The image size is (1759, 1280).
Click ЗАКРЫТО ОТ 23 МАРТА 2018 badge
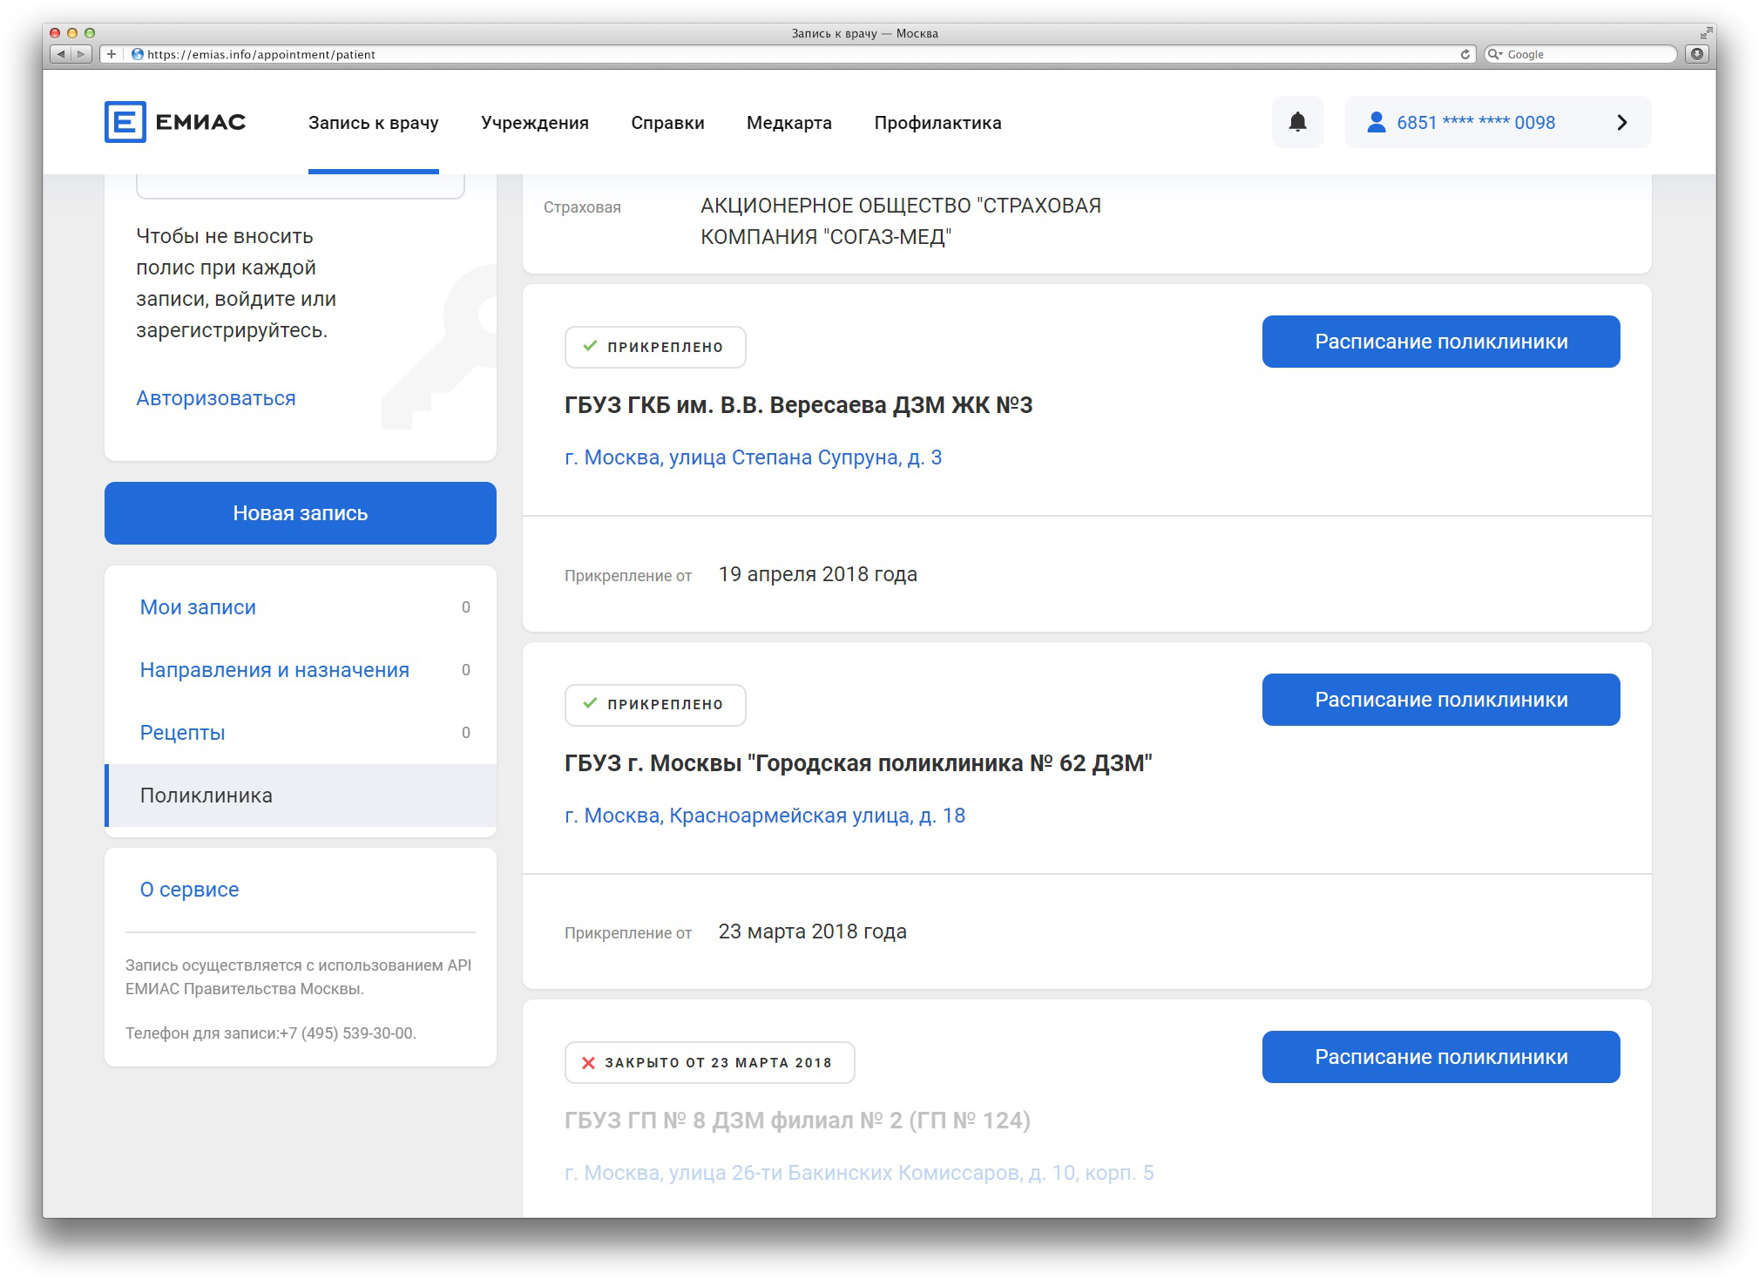click(709, 1062)
